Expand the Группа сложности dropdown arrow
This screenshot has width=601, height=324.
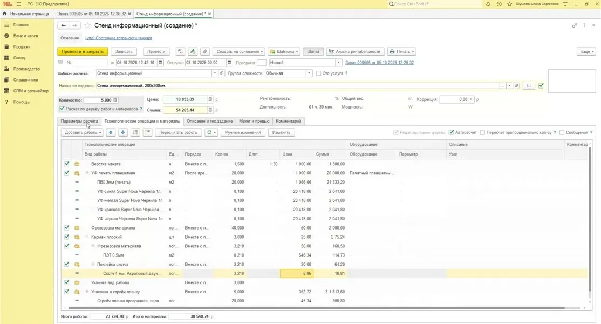(x=309, y=73)
